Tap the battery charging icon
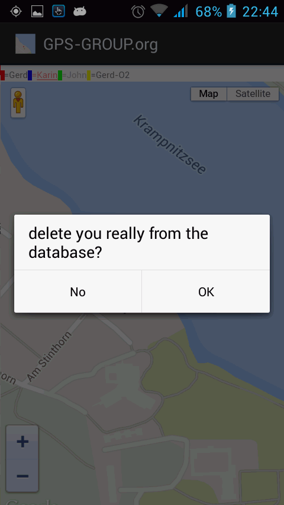This screenshot has width=284, height=505. point(231,11)
